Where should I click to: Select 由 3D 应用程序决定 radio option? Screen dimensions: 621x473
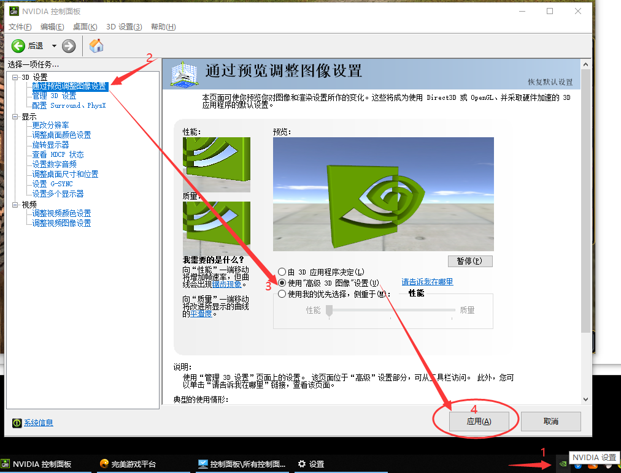coord(282,271)
